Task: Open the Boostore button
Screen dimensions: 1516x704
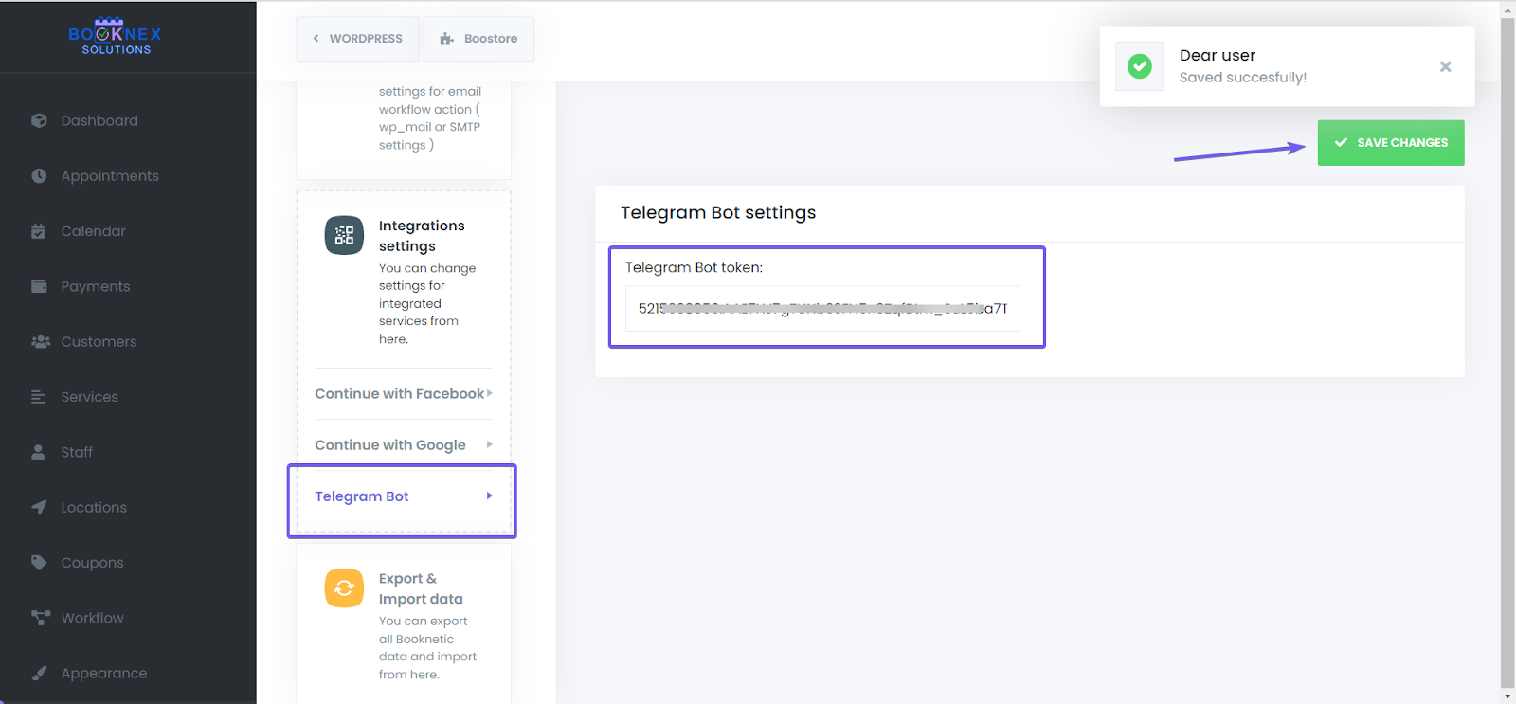Action: pyautogui.click(x=478, y=39)
